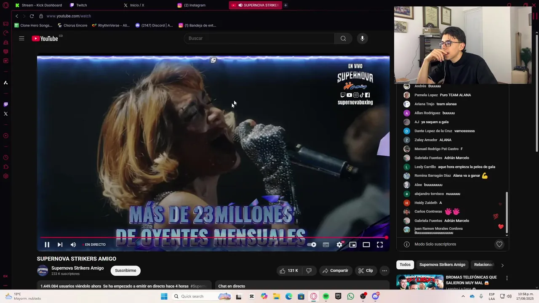
Task: Click the search magnifier button
Action: 343,38
